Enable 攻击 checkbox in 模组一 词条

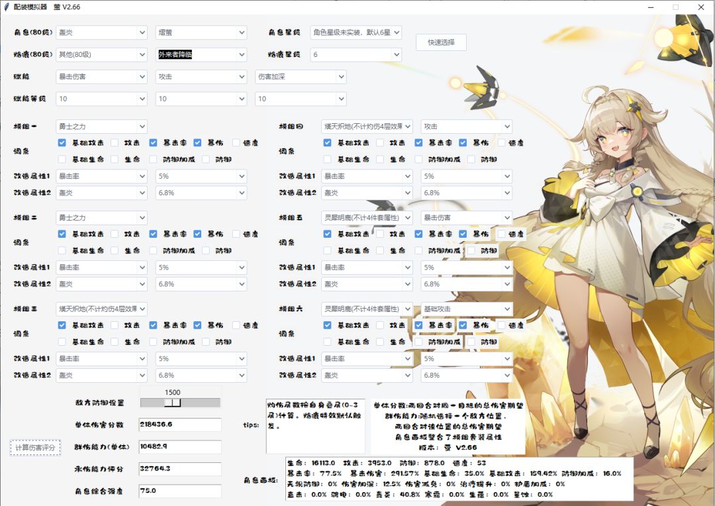pyautogui.click(x=115, y=143)
